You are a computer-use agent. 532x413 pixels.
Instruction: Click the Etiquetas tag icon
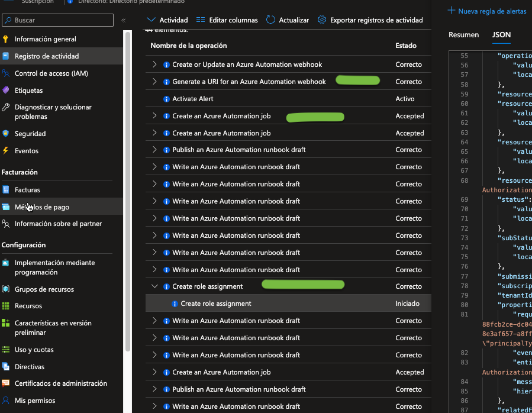coord(5,91)
